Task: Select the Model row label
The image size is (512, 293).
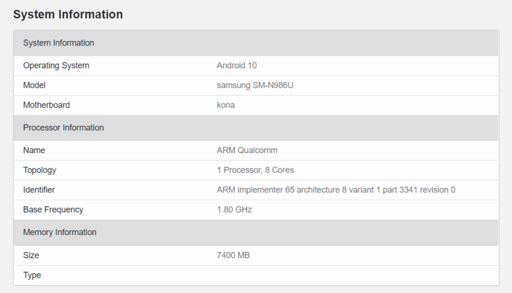Action: pos(34,85)
